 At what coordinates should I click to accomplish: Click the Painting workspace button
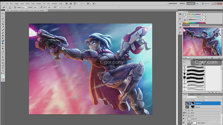pos(191,3)
